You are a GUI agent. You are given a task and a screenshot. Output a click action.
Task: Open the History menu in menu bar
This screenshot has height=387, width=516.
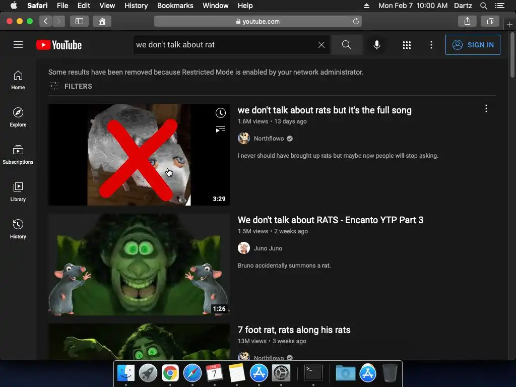pos(136,6)
